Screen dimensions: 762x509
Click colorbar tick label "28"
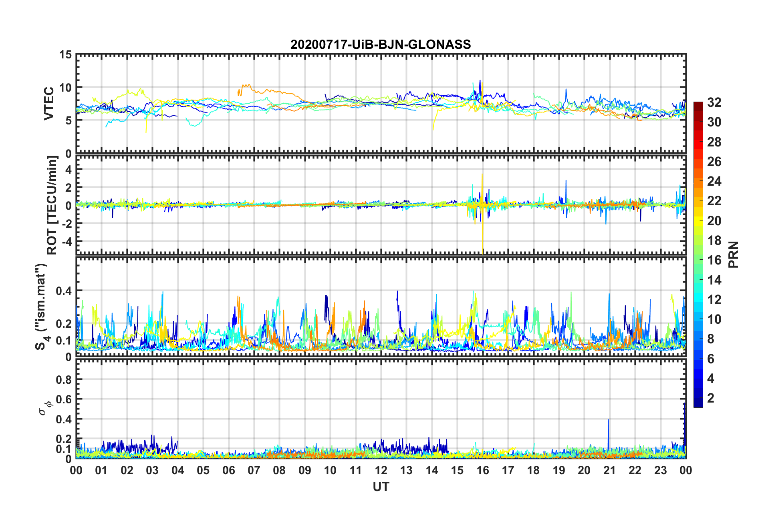point(714,142)
